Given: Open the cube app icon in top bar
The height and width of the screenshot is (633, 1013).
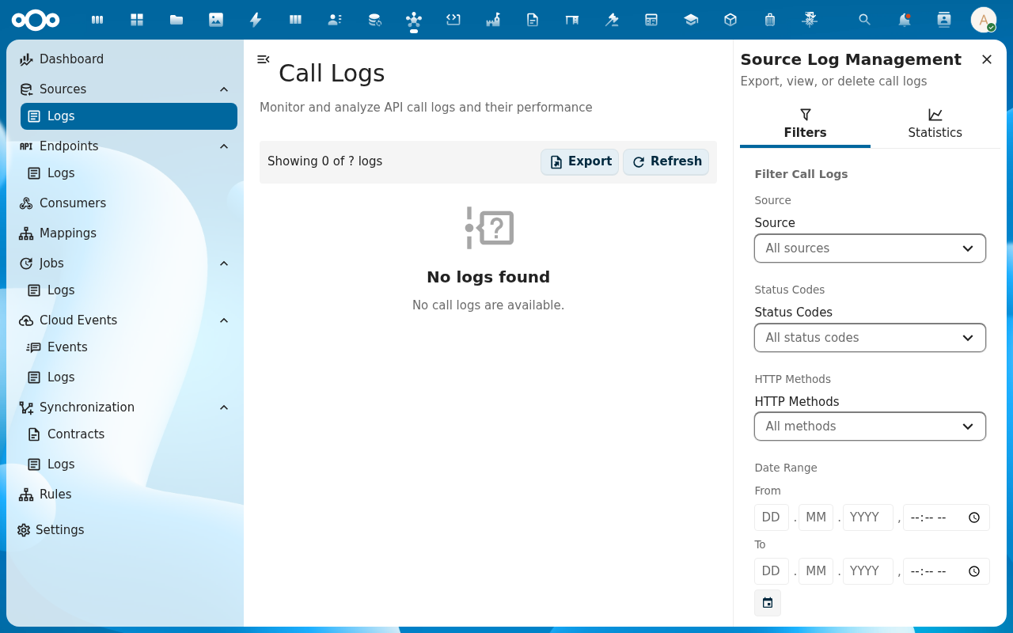Looking at the screenshot, I should click(x=730, y=20).
